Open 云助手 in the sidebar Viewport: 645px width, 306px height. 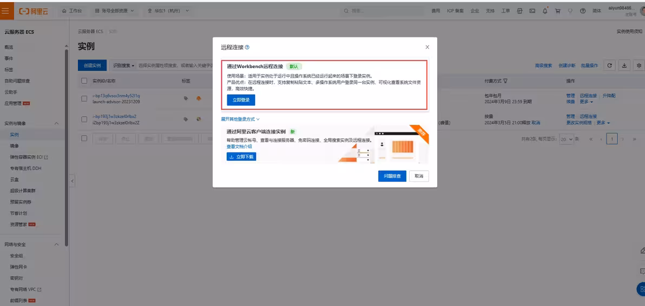11,92
